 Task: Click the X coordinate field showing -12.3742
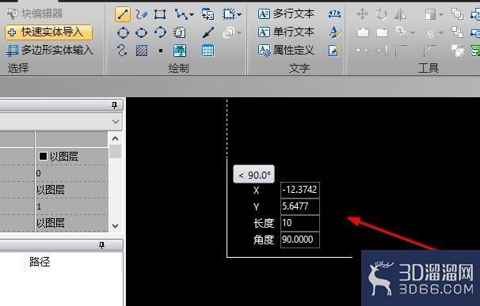(299, 190)
